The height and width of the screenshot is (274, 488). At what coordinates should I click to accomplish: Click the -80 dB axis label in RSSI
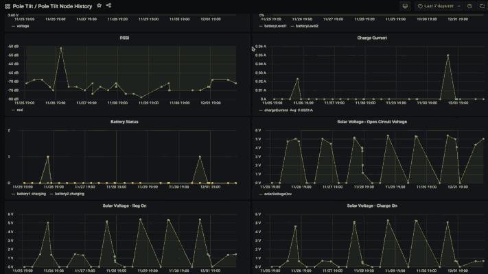(x=13, y=99)
